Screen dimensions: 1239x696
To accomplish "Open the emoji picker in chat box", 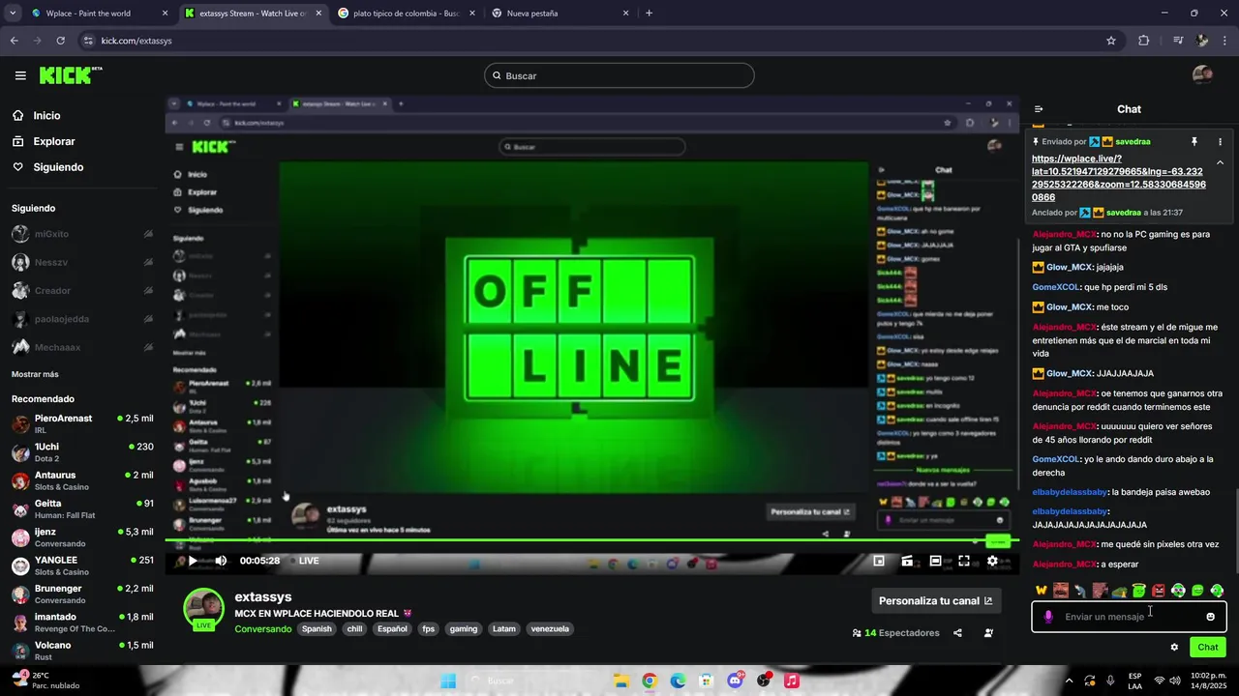I will tap(1210, 617).
